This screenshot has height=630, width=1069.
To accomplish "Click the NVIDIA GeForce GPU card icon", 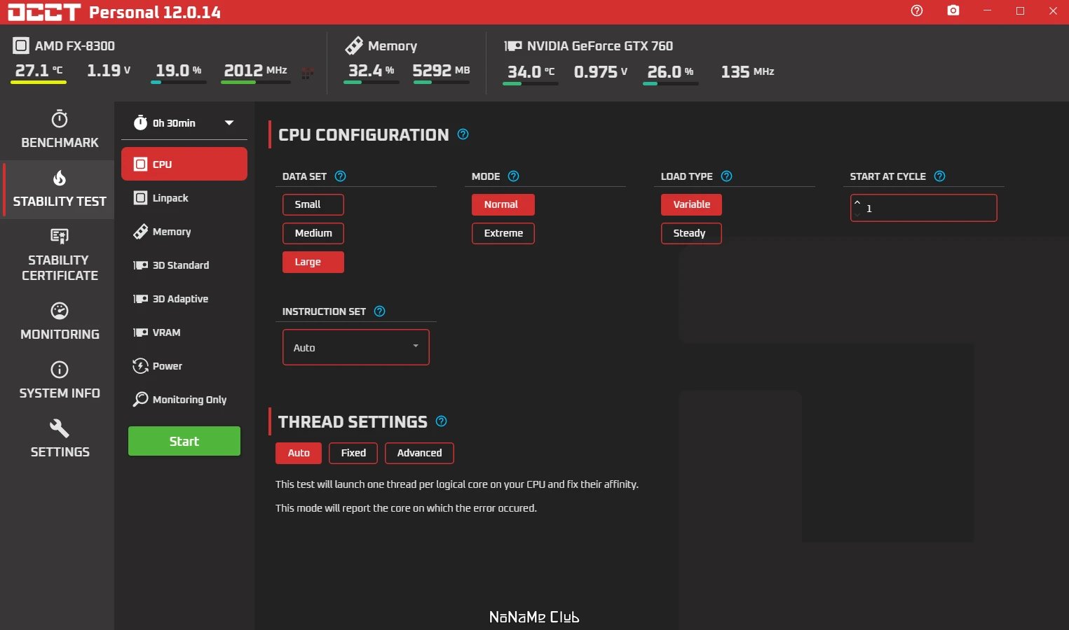I will [x=513, y=45].
